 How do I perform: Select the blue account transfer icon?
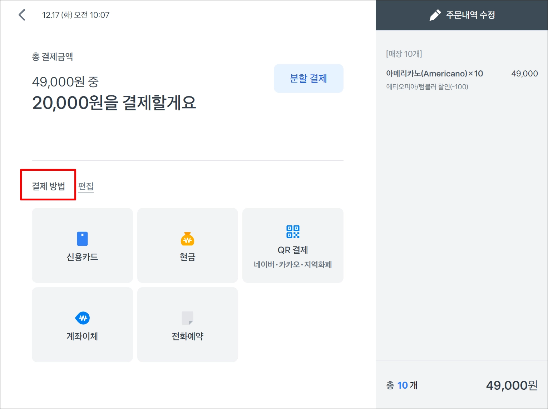click(x=83, y=318)
